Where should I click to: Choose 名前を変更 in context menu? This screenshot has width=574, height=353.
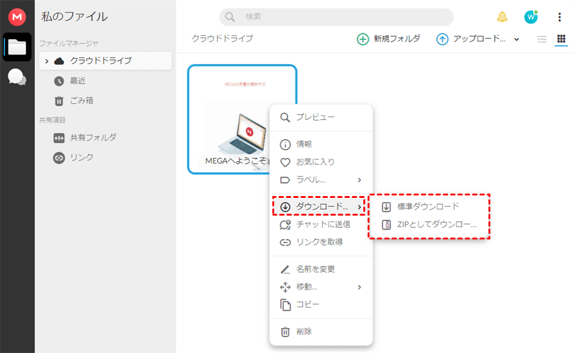[x=321, y=269]
